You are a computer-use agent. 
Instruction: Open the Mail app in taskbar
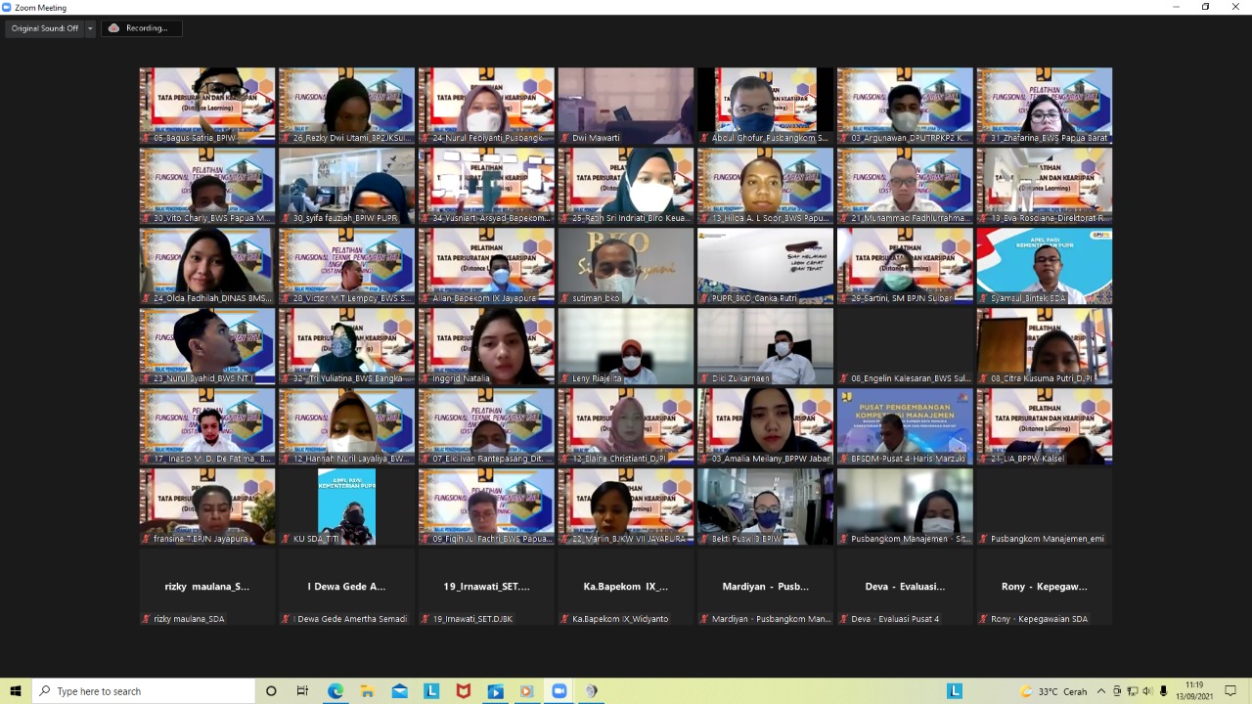click(x=399, y=691)
